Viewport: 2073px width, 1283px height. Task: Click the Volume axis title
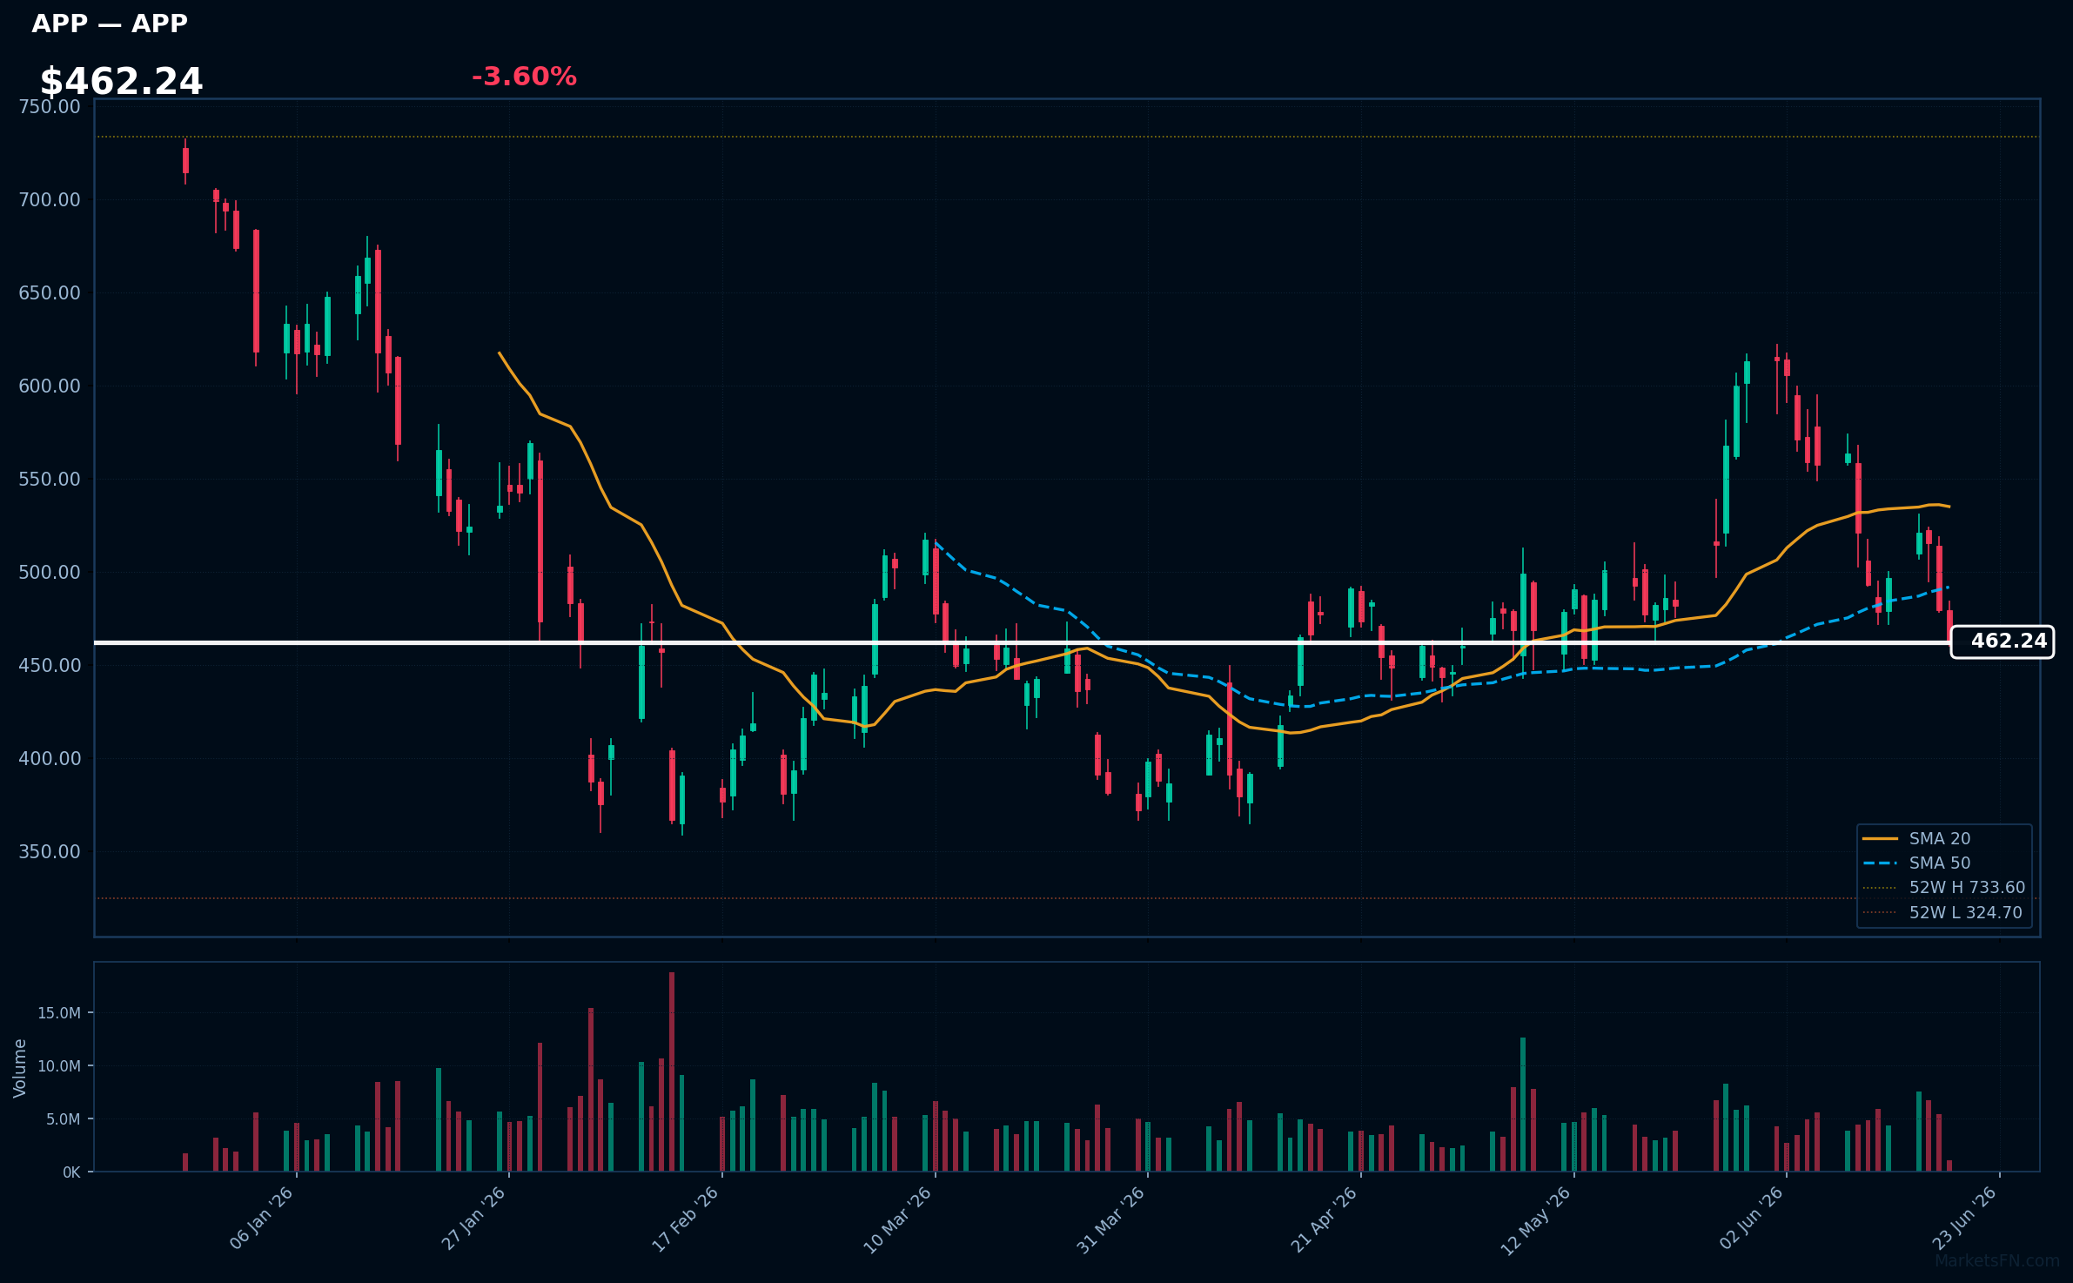point(20,1068)
